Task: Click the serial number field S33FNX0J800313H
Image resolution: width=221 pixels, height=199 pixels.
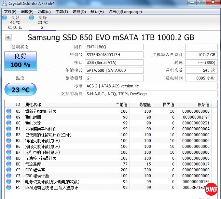Action: click(114, 55)
